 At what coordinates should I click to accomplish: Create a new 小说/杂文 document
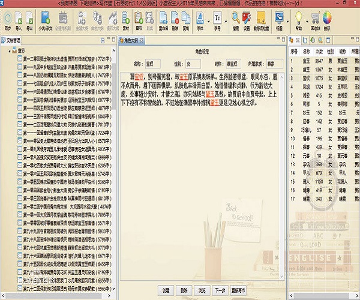coord(46,22)
